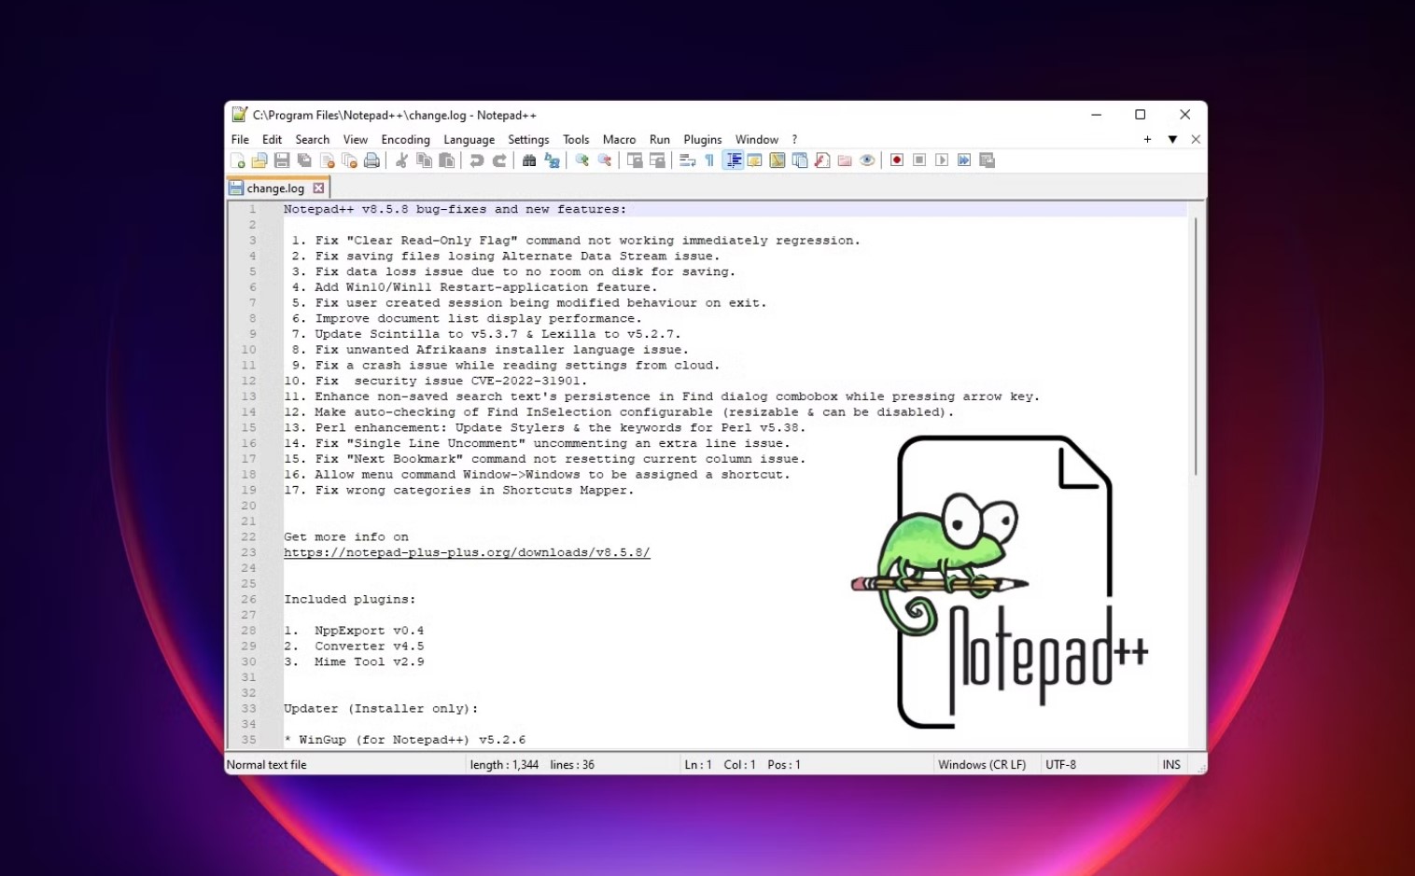Click the Zoom In magnifier icon

pyautogui.click(x=581, y=160)
